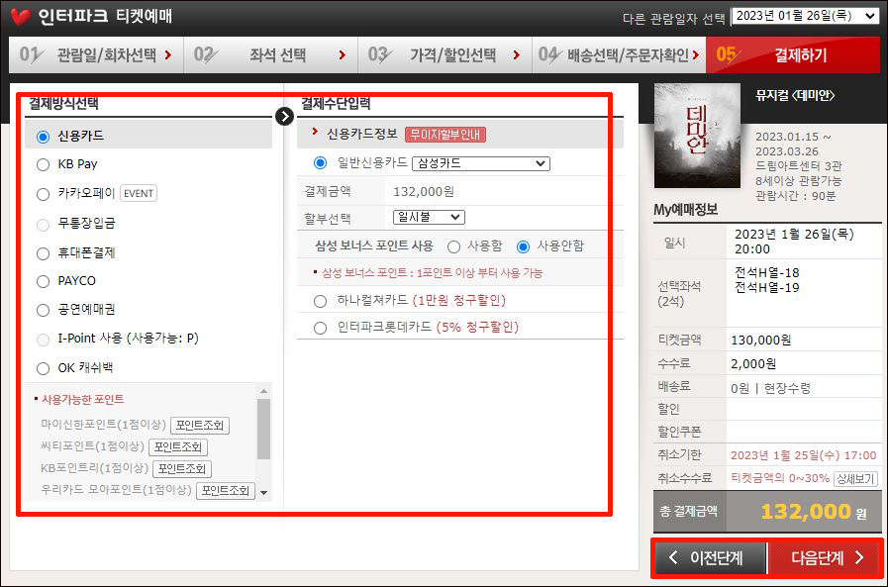This screenshot has width=888, height=587.
Task: Select the 휴대폰결제 radio button
Action: [x=43, y=253]
